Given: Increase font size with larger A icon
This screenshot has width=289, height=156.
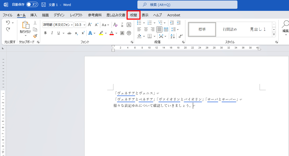Looking at the screenshot, I should pyautogui.click(x=90, y=25).
